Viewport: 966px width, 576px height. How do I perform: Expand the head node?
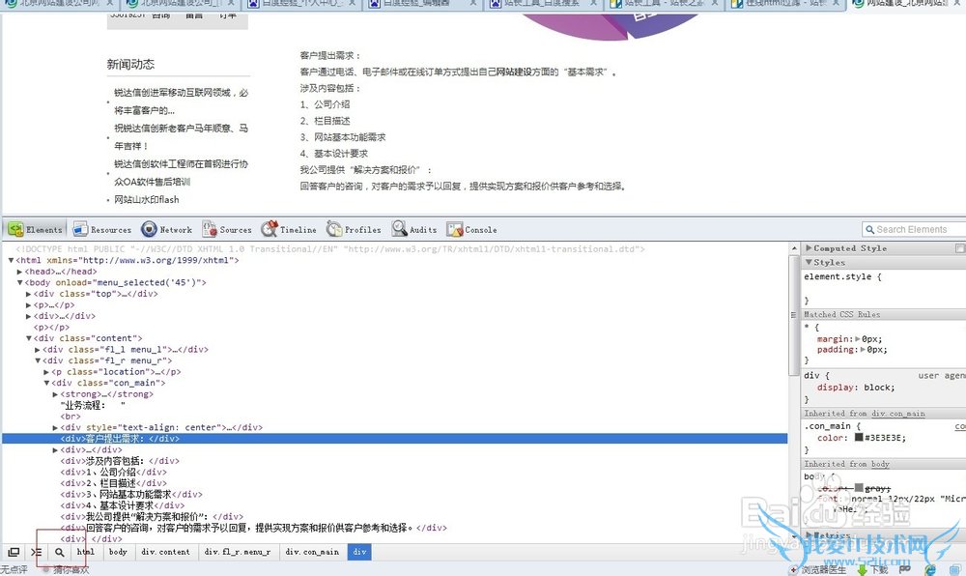coord(19,272)
